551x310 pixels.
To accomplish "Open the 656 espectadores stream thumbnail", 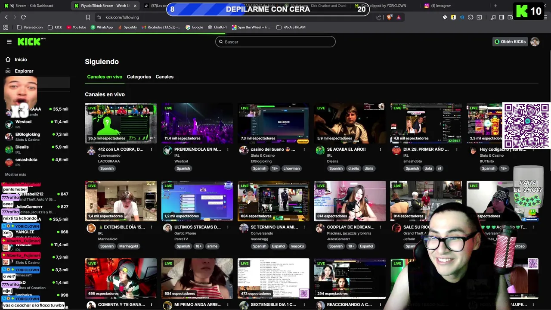I will click(121, 279).
